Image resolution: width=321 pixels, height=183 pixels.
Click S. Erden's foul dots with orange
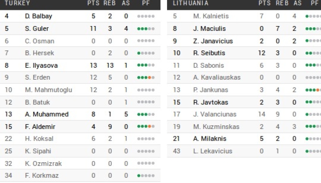[146, 78]
